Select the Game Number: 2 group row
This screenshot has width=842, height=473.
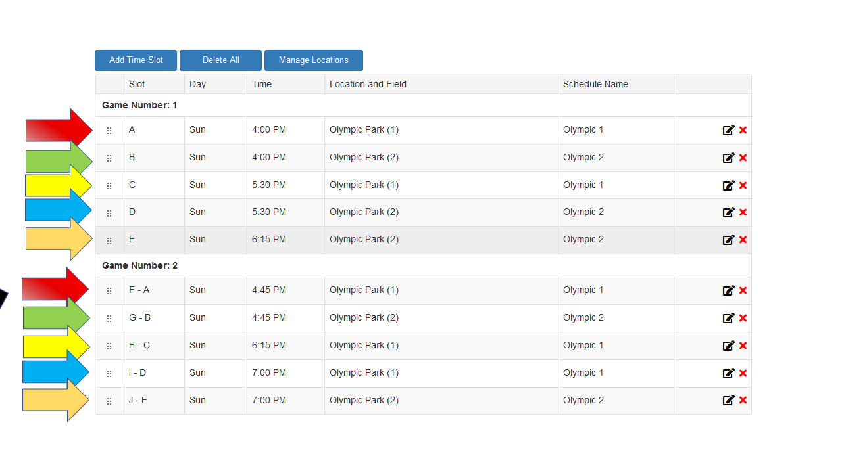click(x=423, y=265)
